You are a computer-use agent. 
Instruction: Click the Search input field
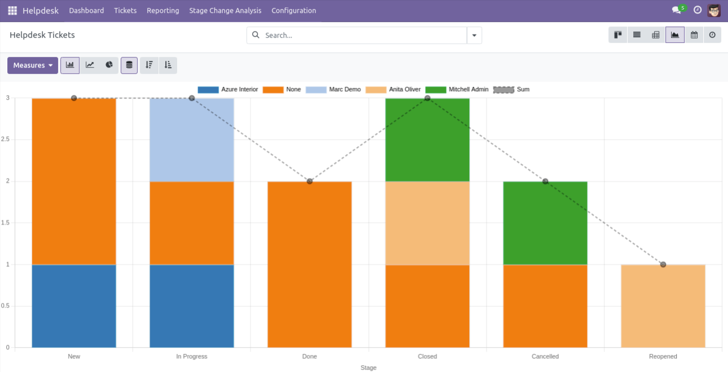click(x=364, y=35)
